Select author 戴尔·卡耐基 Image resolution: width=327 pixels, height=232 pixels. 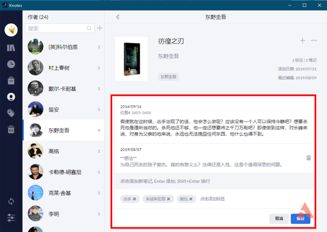click(x=64, y=89)
